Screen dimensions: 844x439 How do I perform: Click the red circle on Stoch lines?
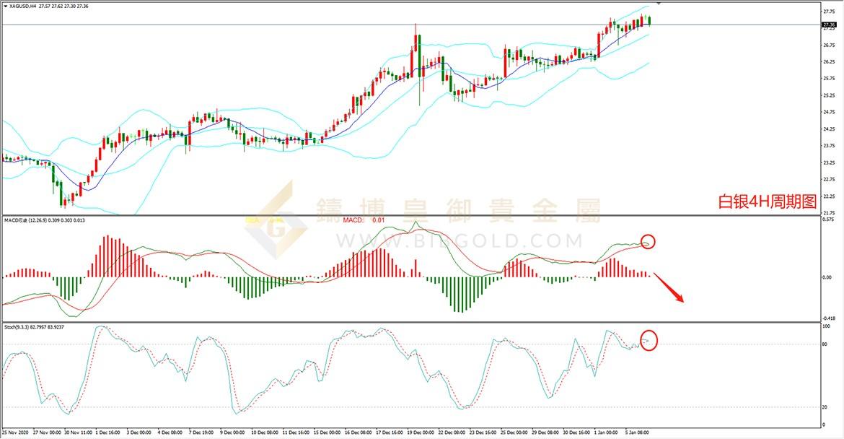pyautogui.click(x=649, y=340)
